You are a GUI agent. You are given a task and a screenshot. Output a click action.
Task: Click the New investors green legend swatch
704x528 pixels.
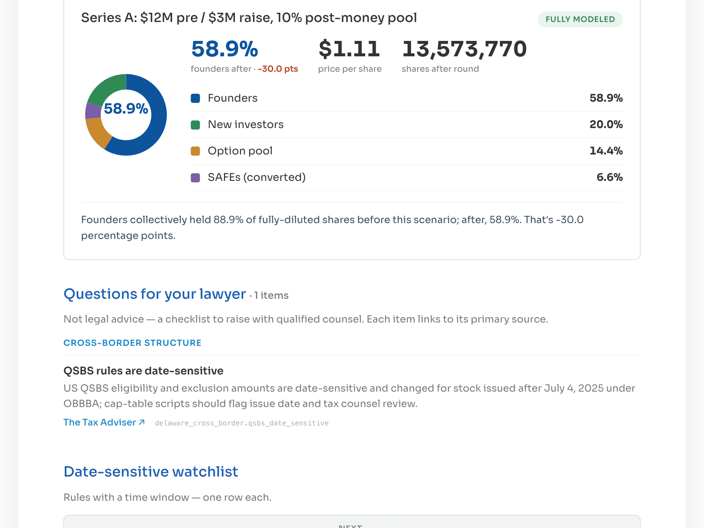[x=195, y=125]
